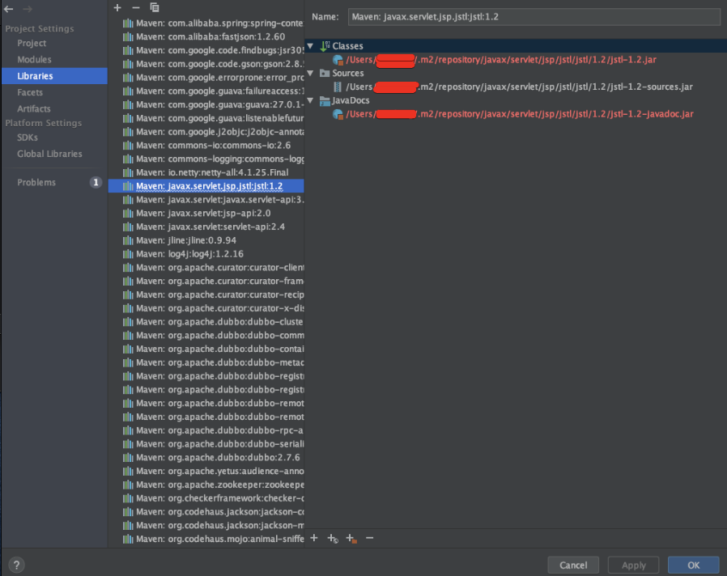Click the jstl-1.2.jar file icon under Classes
Viewport: 727px width, 576px height.
[338, 60]
